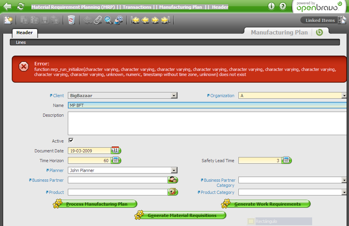Viewport: 349px width, 226px height.
Task: Open attachments with the paperclip icon
Action: 98,20
